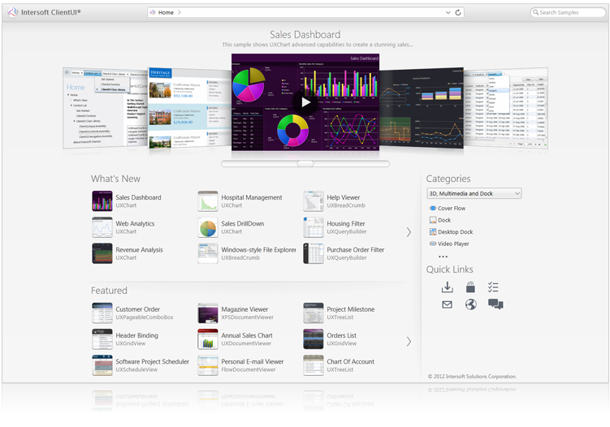Click the Purchase Order Filter label
This screenshot has width=610, height=427.
356,250
